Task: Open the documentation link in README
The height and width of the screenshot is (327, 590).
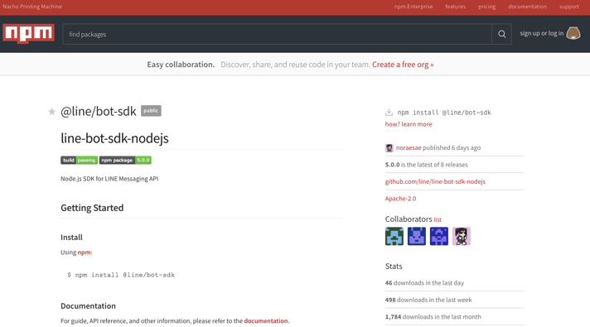Action: pyautogui.click(x=266, y=320)
